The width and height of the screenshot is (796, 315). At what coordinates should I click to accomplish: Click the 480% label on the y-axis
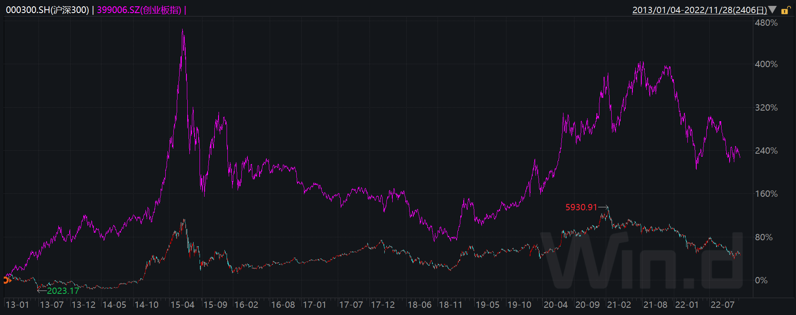coord(766,23)
